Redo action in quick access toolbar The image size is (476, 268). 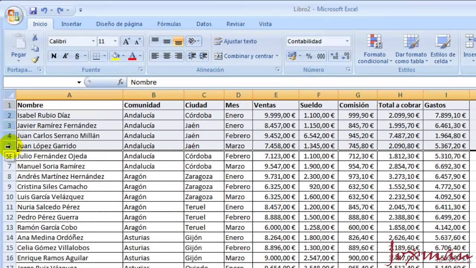pos(60,10)
